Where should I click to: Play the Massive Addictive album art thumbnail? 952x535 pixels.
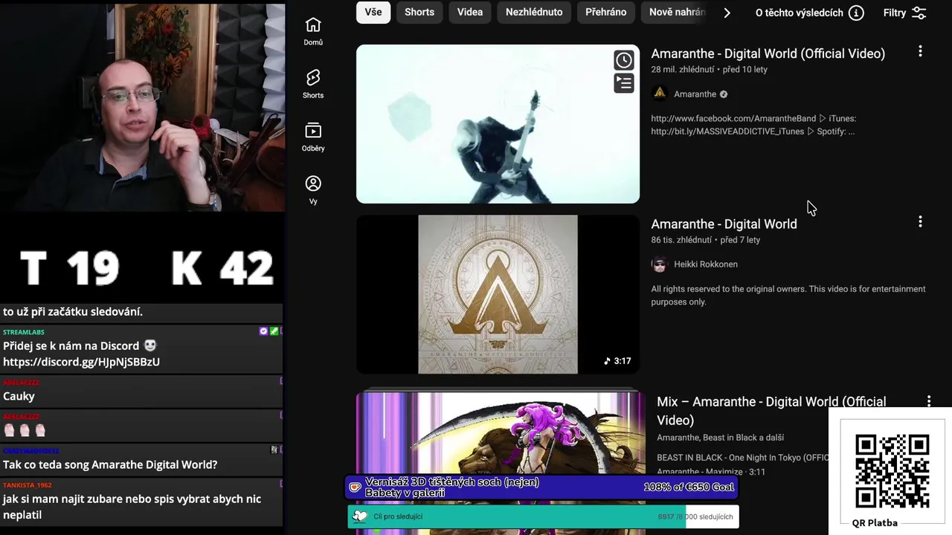click(x=498, y=294)
